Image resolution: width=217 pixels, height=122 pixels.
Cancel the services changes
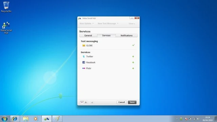pos(121,102)
